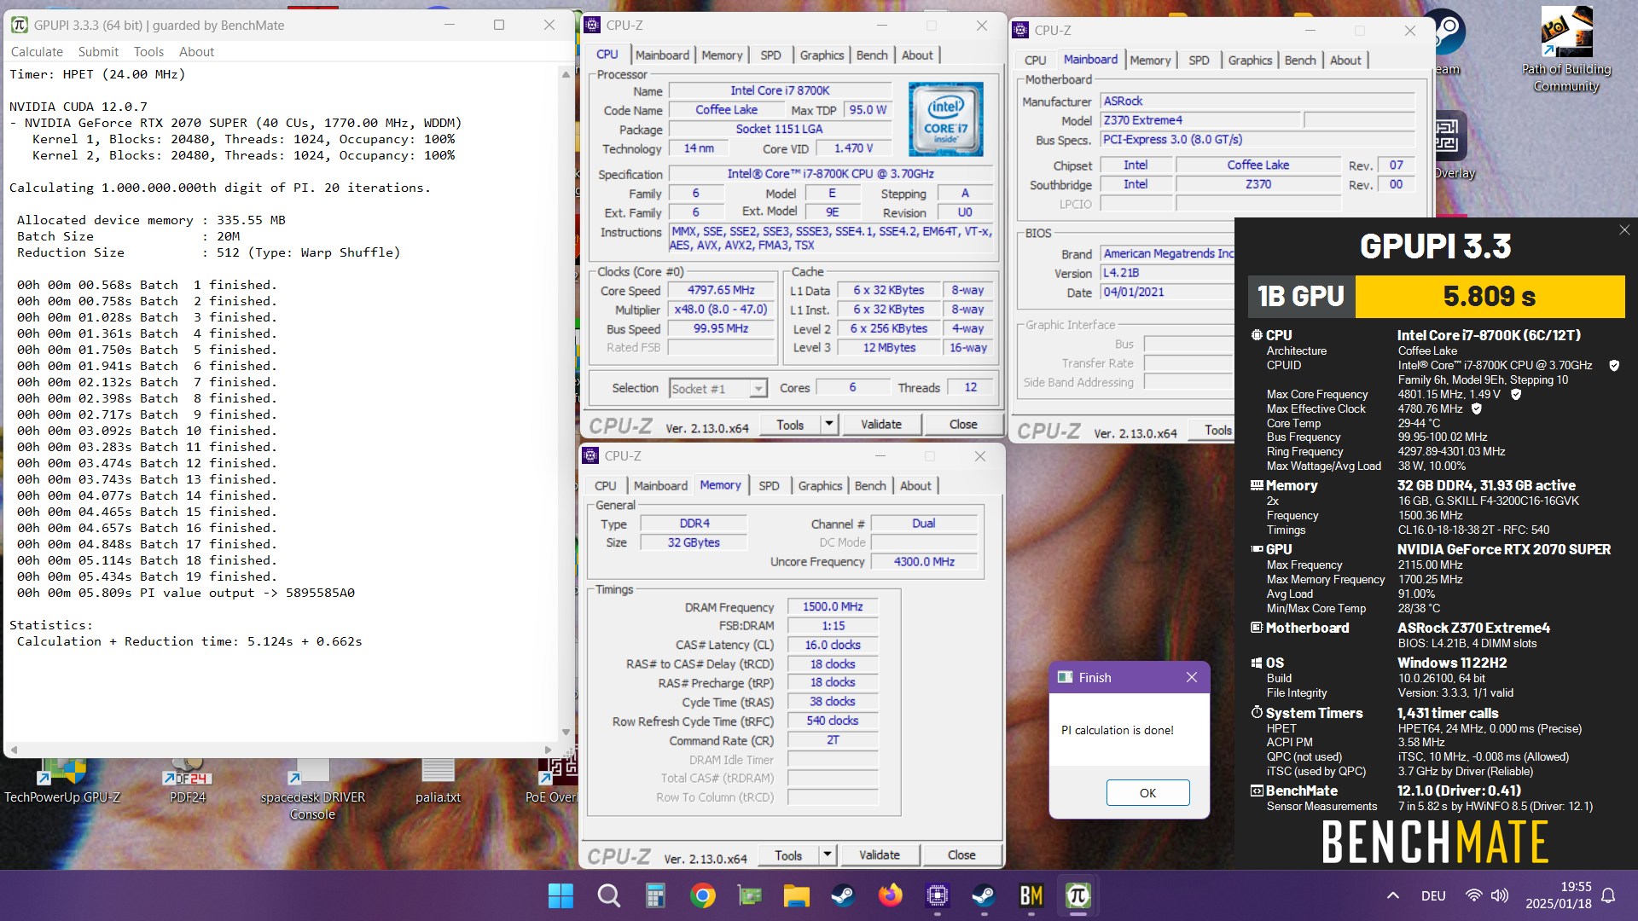Click GPUPI horizontal scrollbar right arrow
Viewport: 1638px width, 921px height.
click(x=548, y=750)
